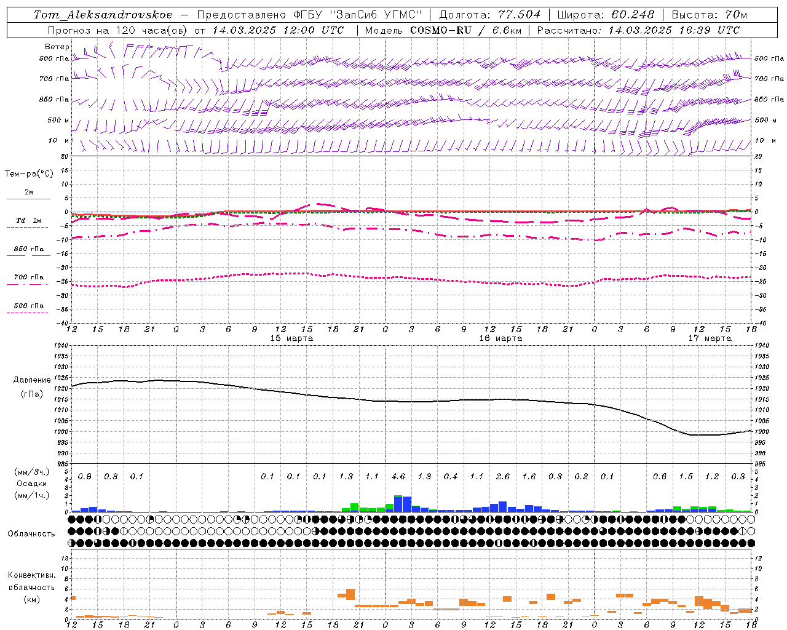Click the Тем-ра(°C) temperature label
Image resolution: width=787 pixels, height=630 pixels.
(x=29, y=174)
